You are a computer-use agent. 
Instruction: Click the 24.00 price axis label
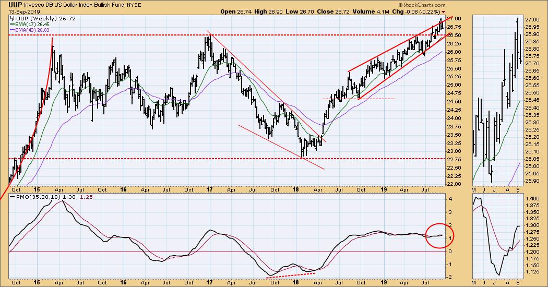click(455, 118)
